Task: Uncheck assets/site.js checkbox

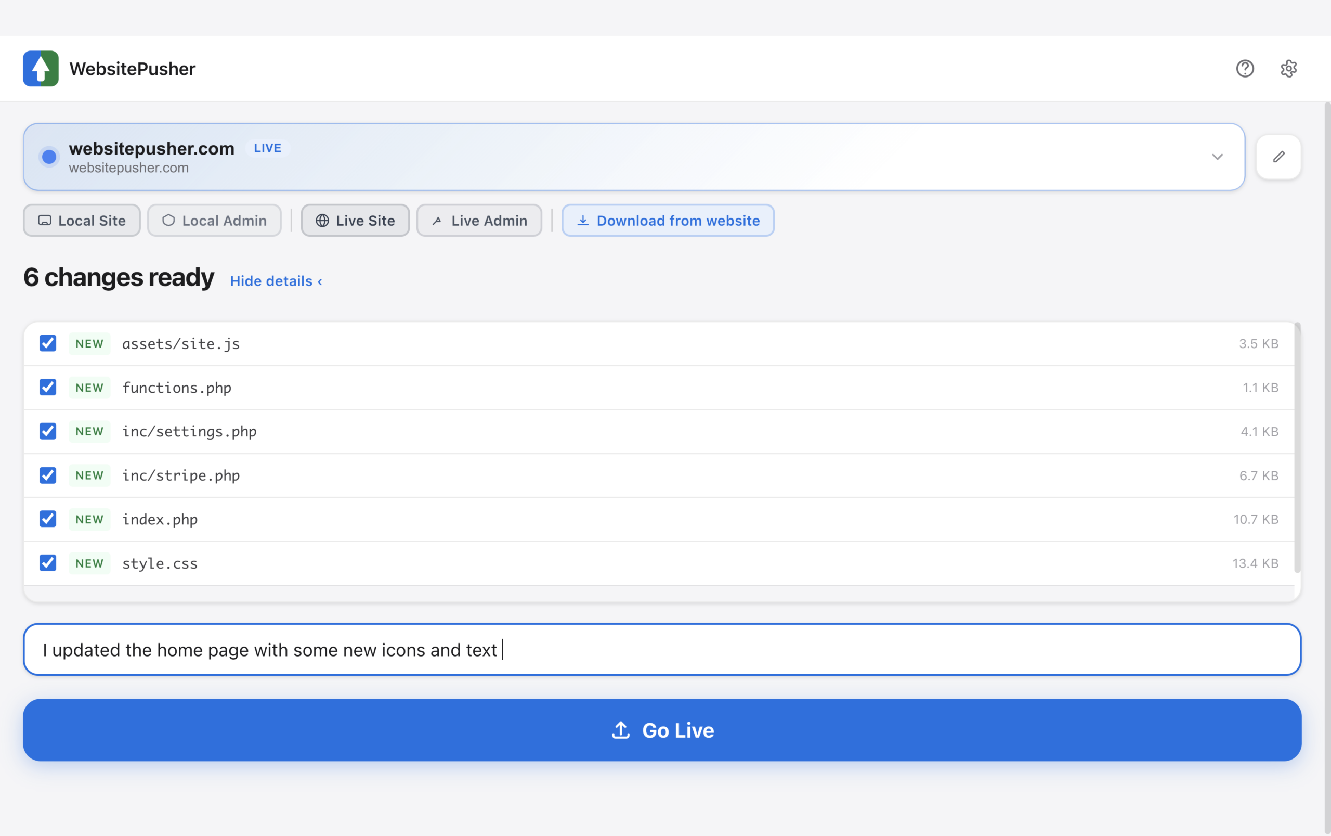Action: point(48,343)
